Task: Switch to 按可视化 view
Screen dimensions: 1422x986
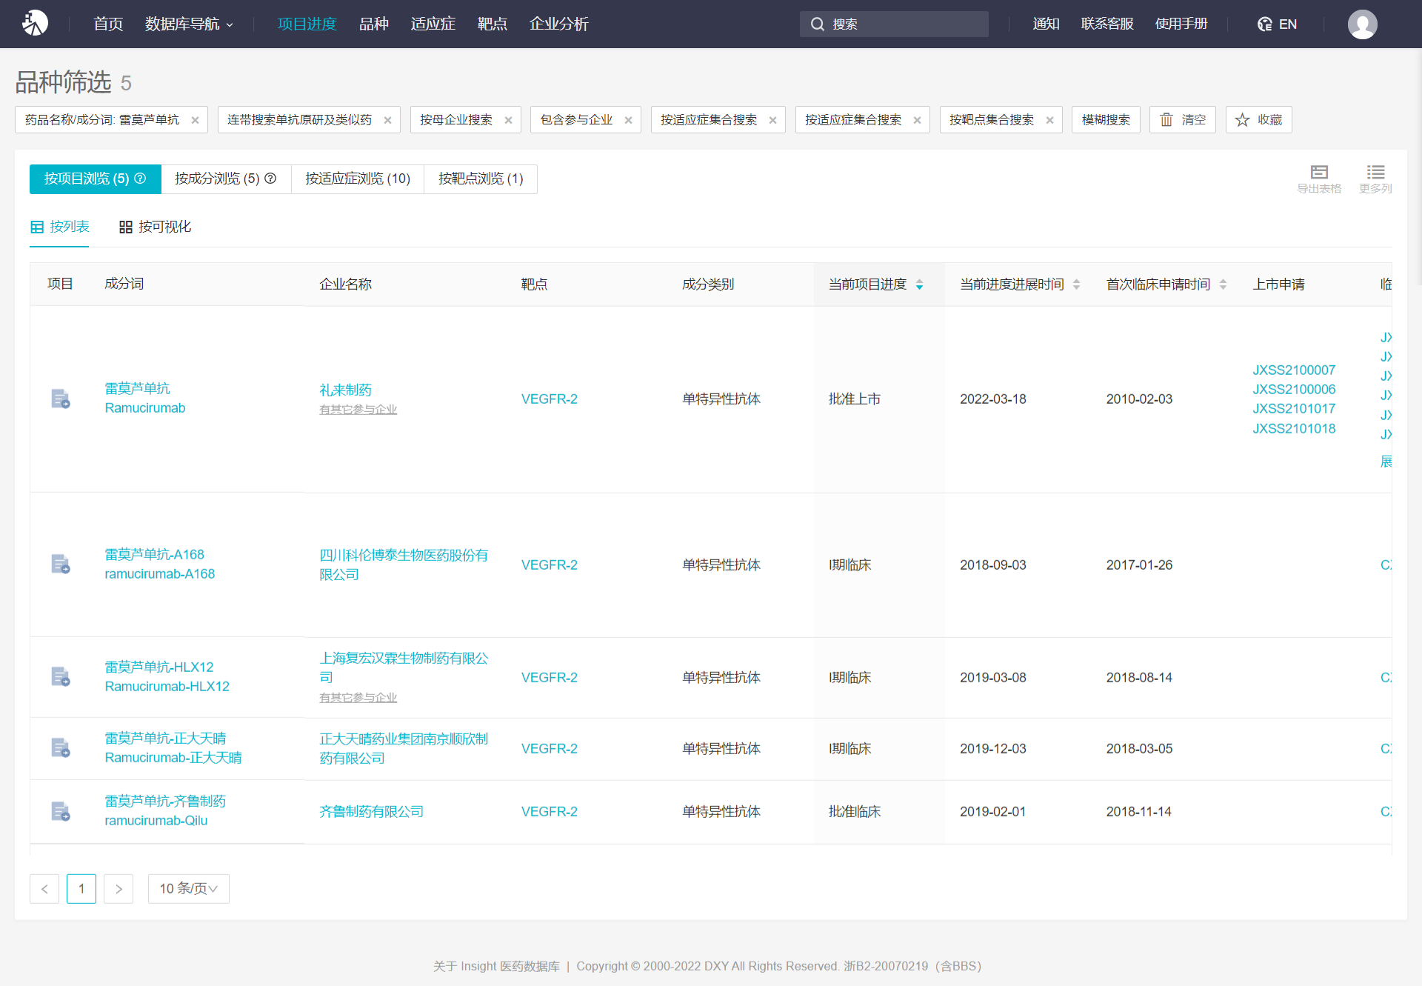Action: pos(155,227)
